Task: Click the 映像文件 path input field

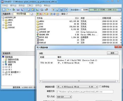Action: [x=85, y=92]
